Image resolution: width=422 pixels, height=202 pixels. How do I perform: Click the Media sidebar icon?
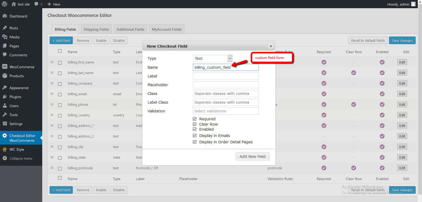tap(5, 37)
